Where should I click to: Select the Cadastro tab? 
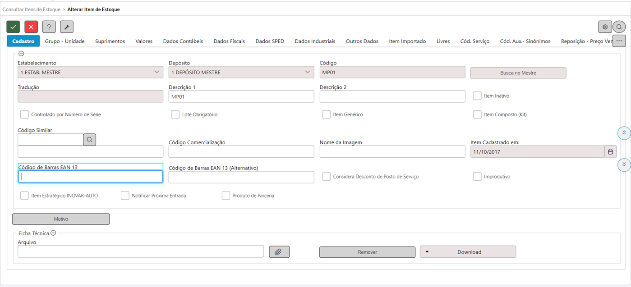[x=23, y=41]
